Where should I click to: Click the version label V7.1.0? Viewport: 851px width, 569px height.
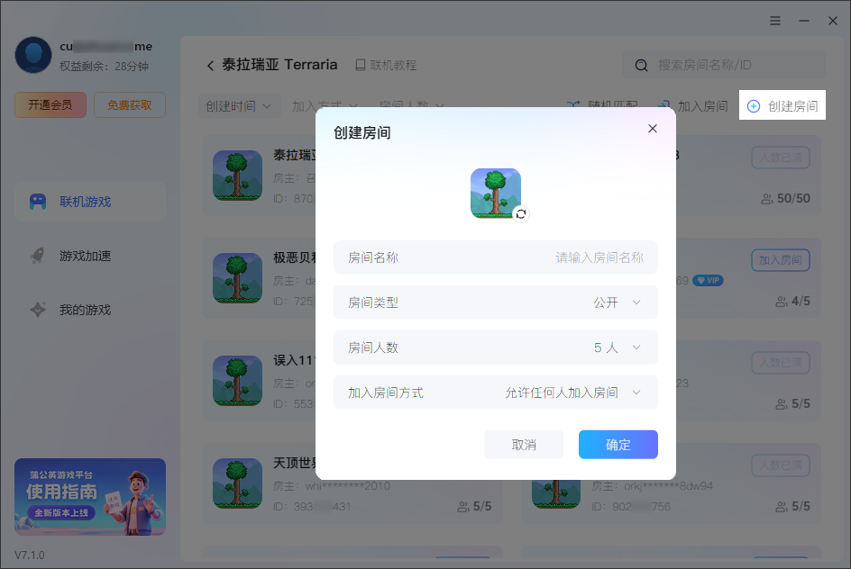pos(30,555)
